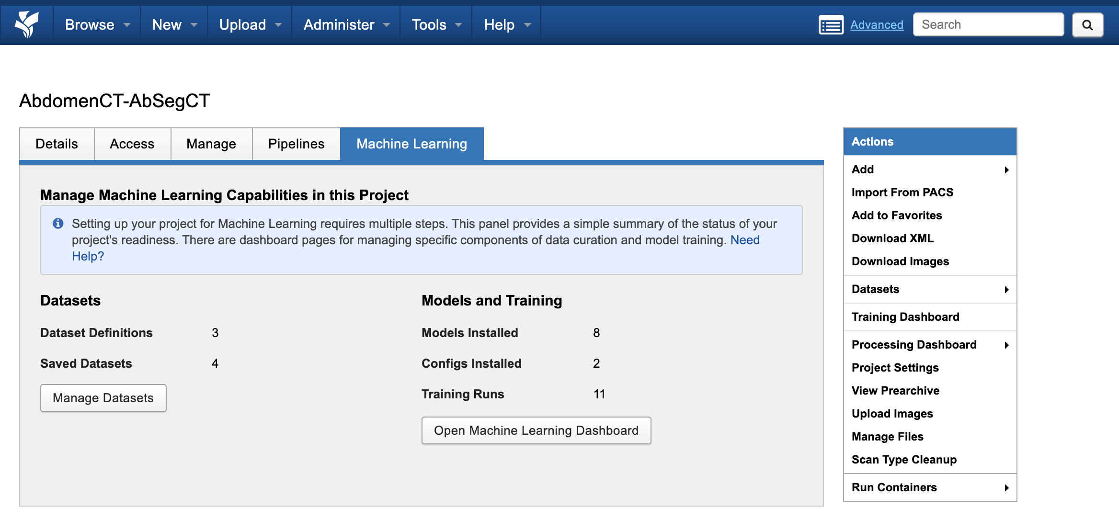
Task: Click the Manage Datasets button
Action: (x=103, y=398)
